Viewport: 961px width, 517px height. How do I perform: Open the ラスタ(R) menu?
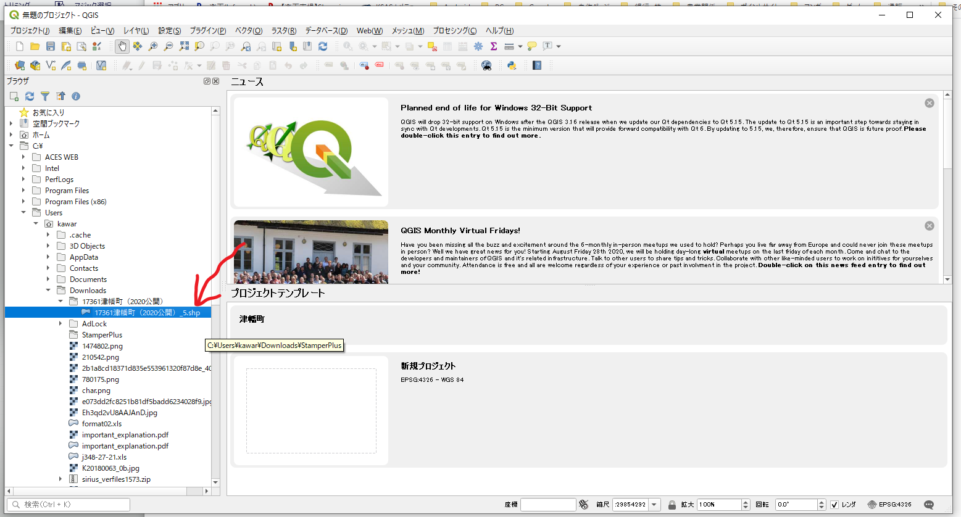(284, 30)
